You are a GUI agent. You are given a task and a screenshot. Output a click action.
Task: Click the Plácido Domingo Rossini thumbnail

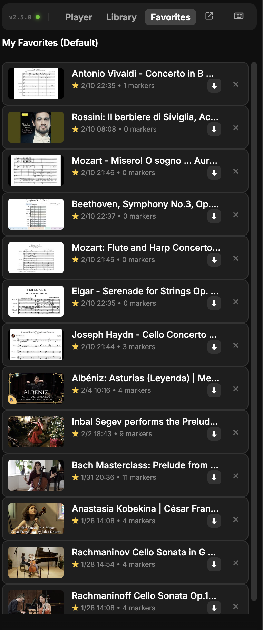36,127
